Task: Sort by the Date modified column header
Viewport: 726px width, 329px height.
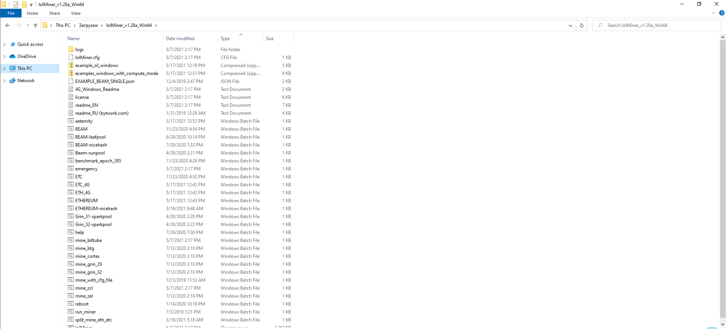Action: coord(180,39)
